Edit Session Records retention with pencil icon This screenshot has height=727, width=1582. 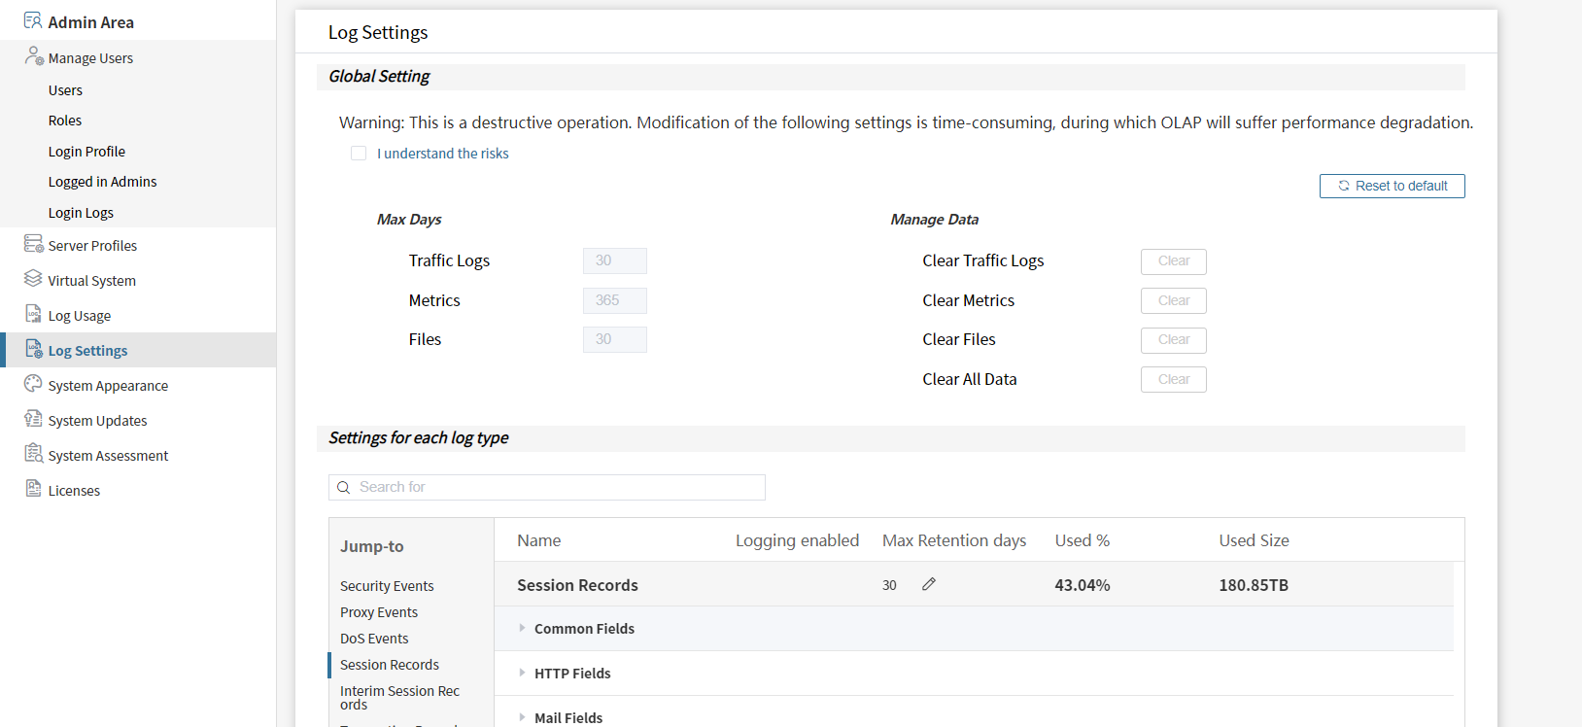click(929, 584)
